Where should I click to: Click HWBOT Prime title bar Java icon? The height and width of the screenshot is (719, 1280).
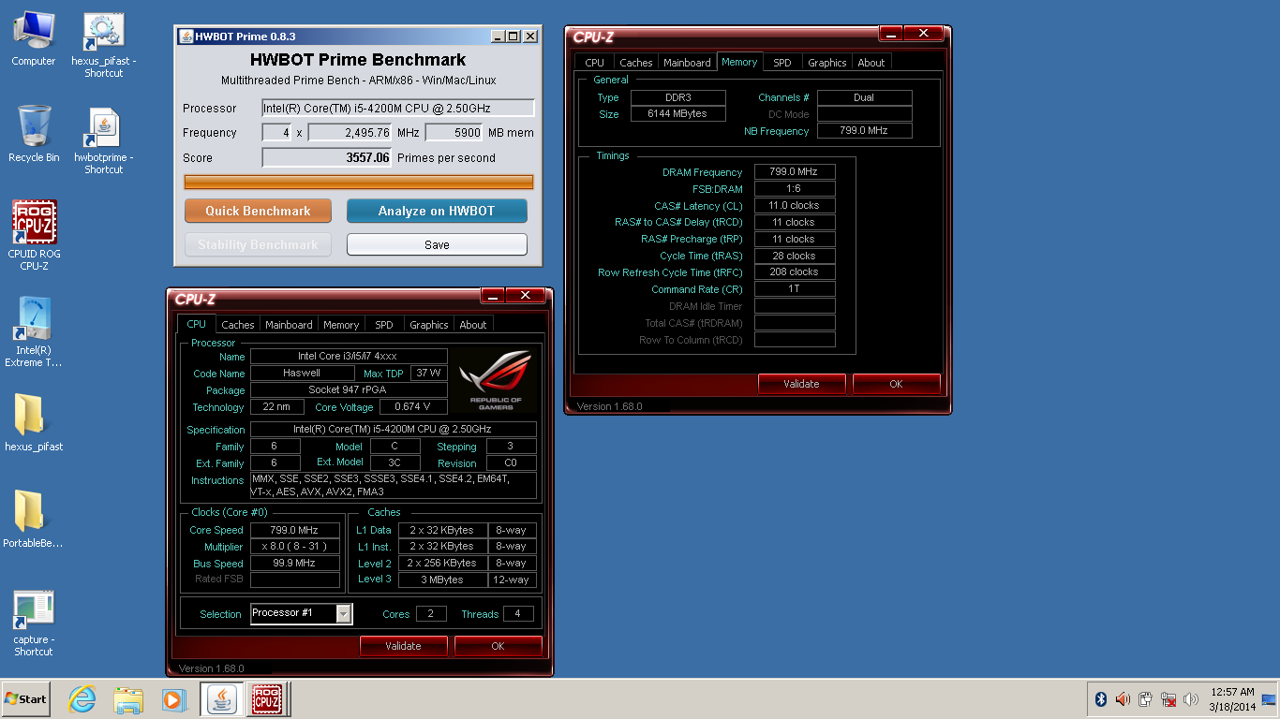(186, 37)
